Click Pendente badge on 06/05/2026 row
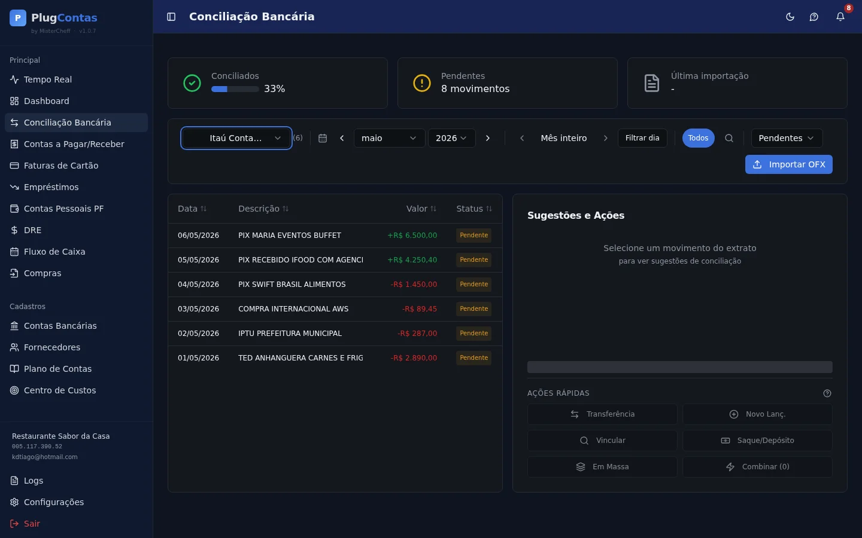Screen dimensions: 862x538 (x=474, y=236)
